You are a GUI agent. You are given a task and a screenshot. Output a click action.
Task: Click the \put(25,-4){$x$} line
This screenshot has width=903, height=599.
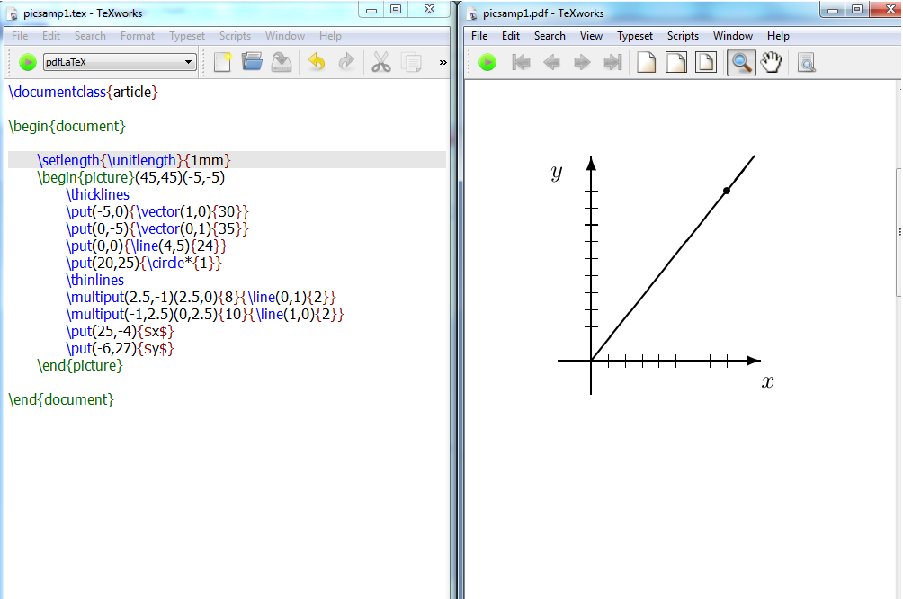[120, 331]
